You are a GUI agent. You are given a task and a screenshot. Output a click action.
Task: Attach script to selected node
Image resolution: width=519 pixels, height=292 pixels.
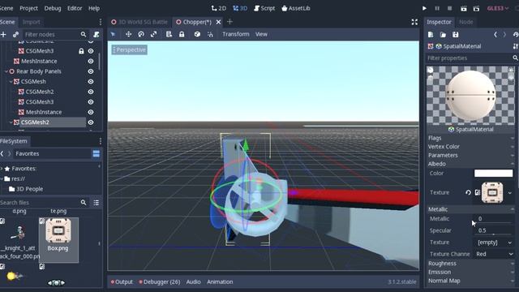(97, 34)
